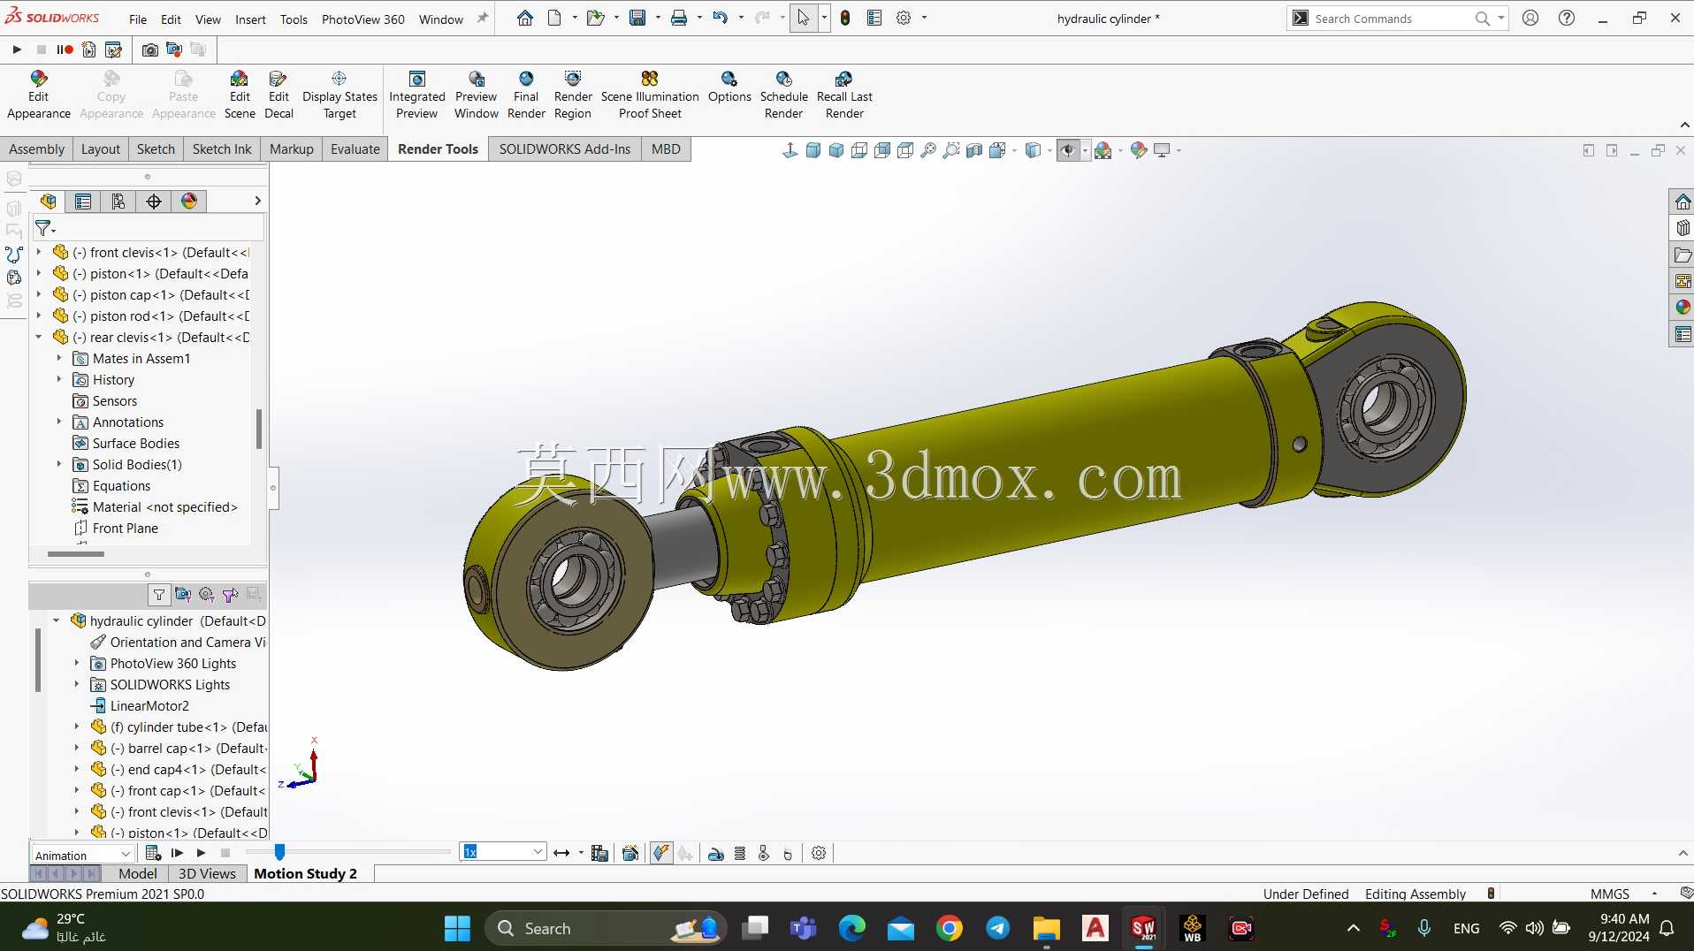
Task: Open Hide/Show Items dropdown arrow
Action: (x=1085, y=151)
